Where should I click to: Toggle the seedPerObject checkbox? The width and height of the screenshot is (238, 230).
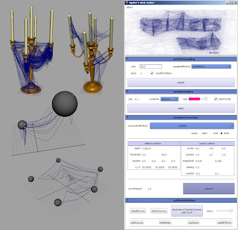[152, 73]
